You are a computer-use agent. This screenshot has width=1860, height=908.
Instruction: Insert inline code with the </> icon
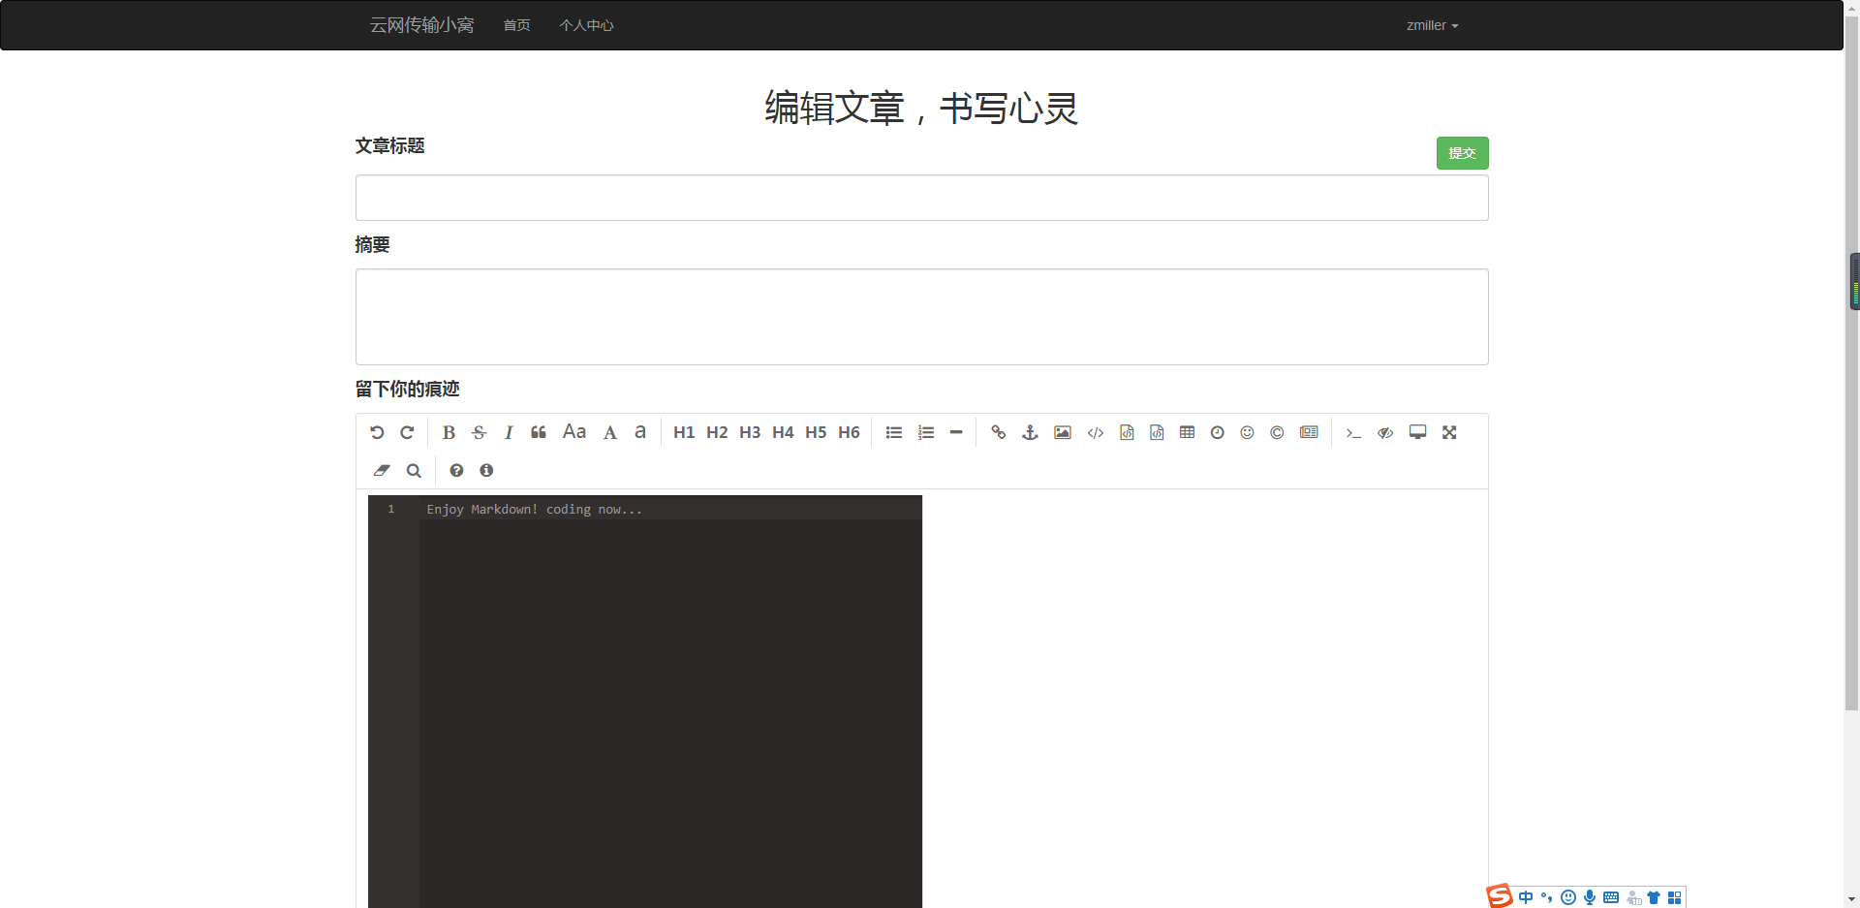tap(1096, 432)
